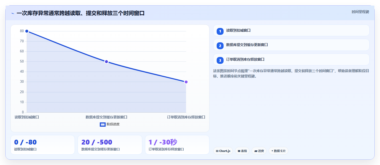The image size is (380, 165).
Task: Click the 表格 tag icon
Action: click(x=239, y=151)
